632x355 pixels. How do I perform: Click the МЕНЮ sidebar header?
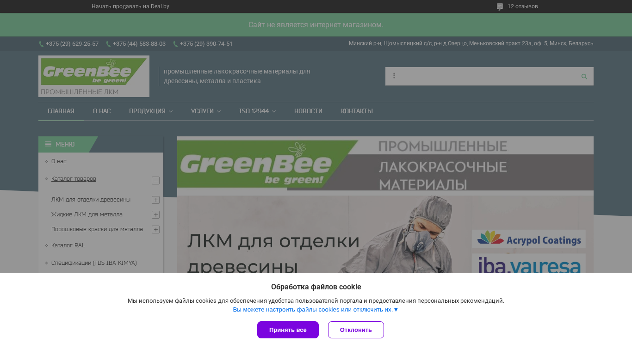click(68, 144)
